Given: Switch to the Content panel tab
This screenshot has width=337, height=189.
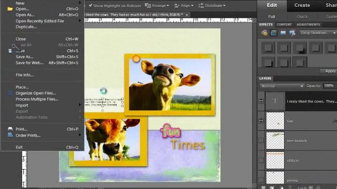Looking at the screenshot, I should (284, 25).
